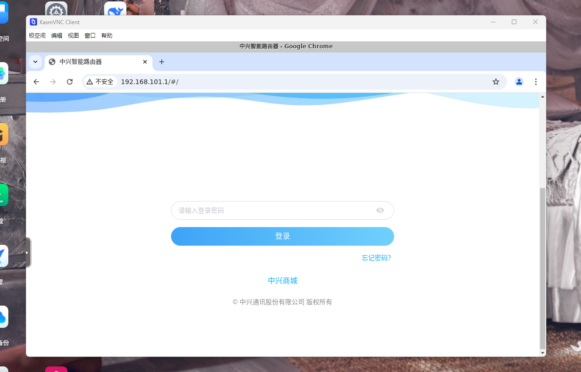Click the address bar showing 192.168.101.1
Image resolution: width=581 pixels, height=372 pixels.
pyautogui.click(x=294, y=82)
